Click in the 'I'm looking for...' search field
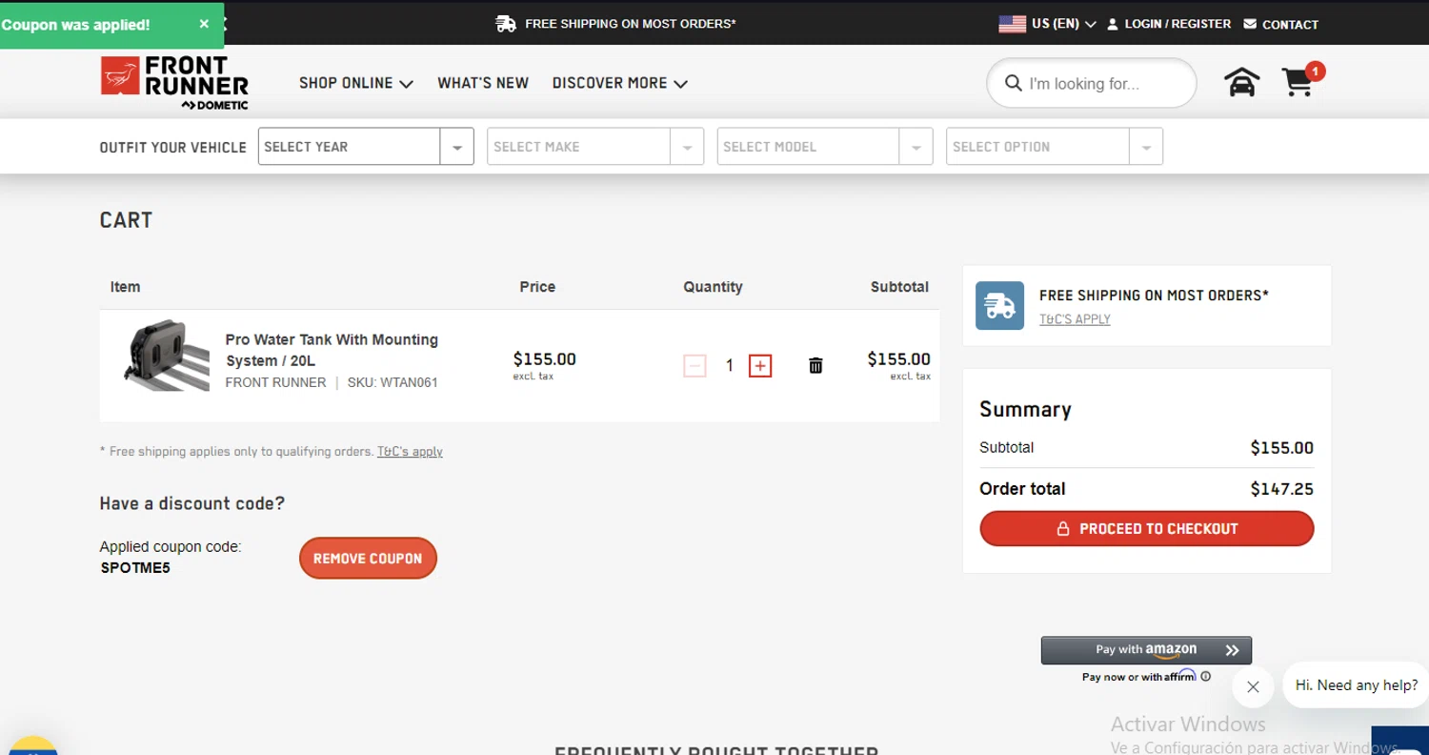 [x=1092, y=83]
